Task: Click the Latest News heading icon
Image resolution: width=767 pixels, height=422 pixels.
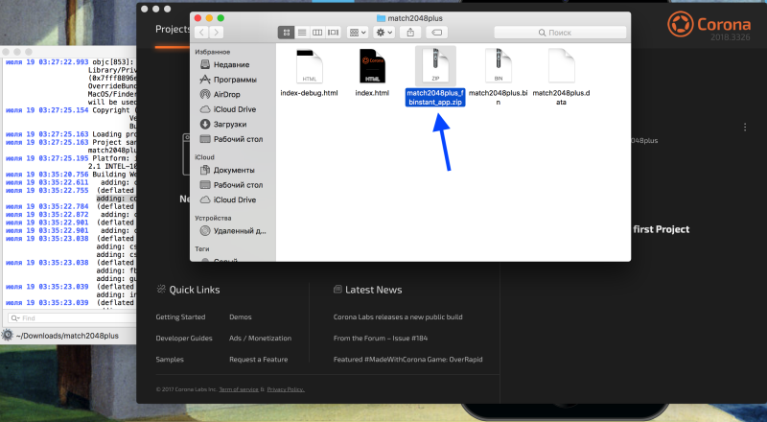Action: click(x=337, y=290)
